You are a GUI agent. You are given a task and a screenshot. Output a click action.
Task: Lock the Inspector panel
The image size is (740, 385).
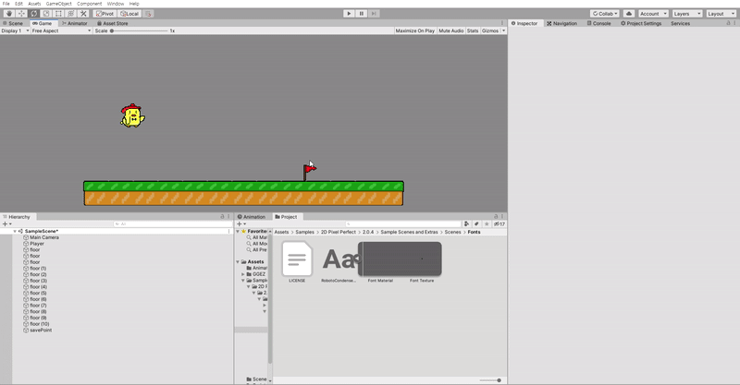(728, 23)
